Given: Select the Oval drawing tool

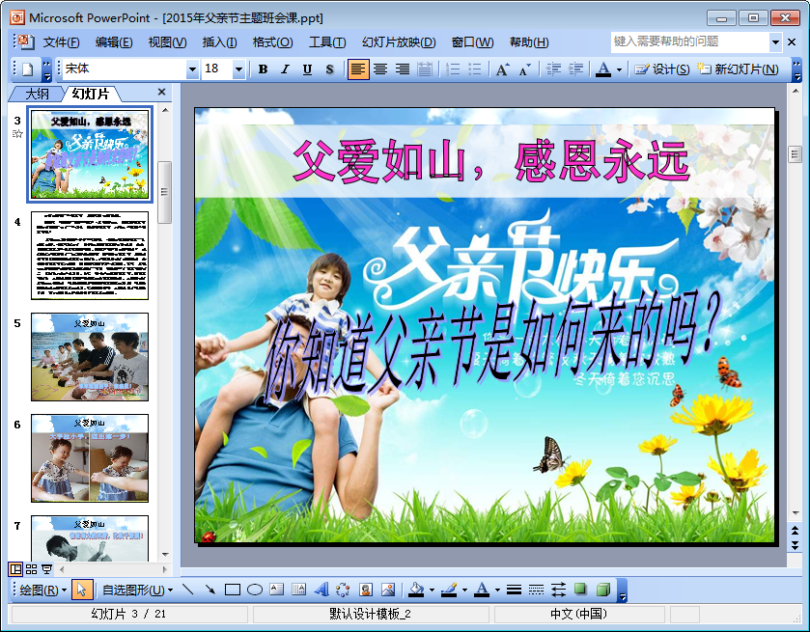Looking at the screenshot, I should [x=255, y=590].
